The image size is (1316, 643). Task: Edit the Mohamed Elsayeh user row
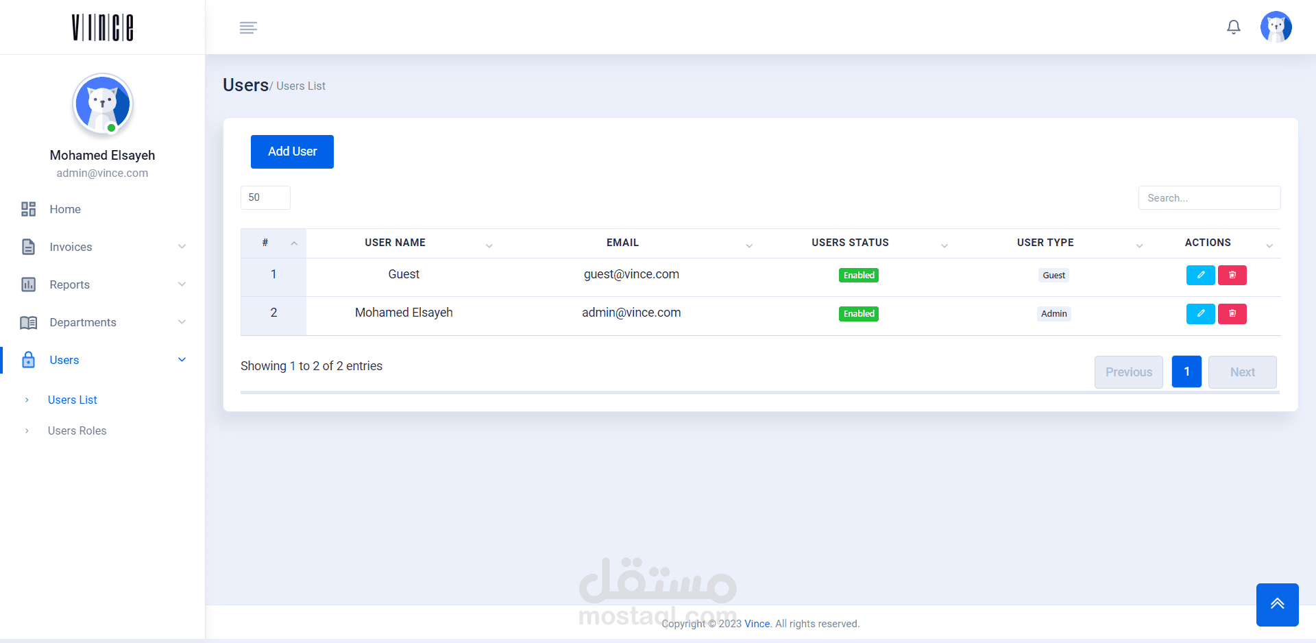click(1201, 313)
